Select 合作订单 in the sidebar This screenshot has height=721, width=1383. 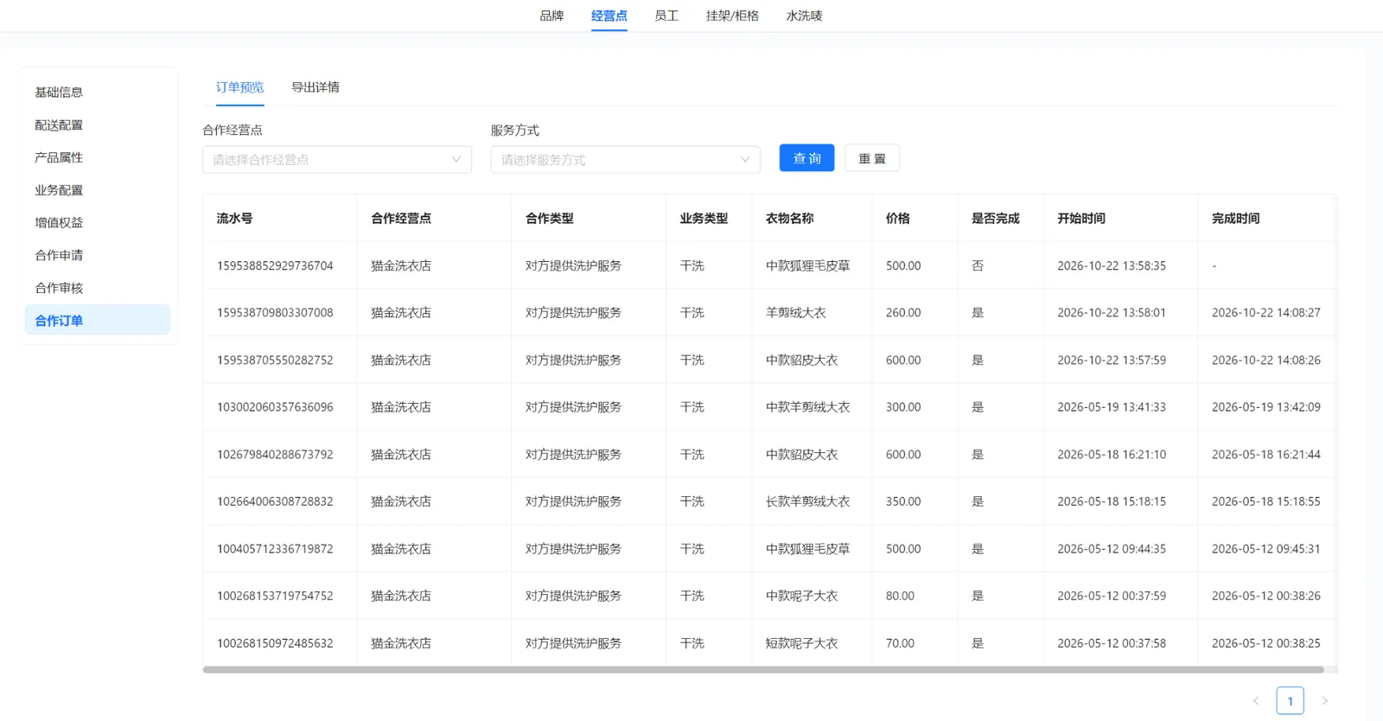(98, 320)
